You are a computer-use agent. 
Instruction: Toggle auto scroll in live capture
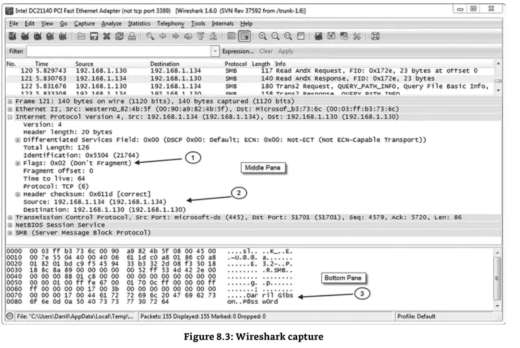tap(244, 36)
